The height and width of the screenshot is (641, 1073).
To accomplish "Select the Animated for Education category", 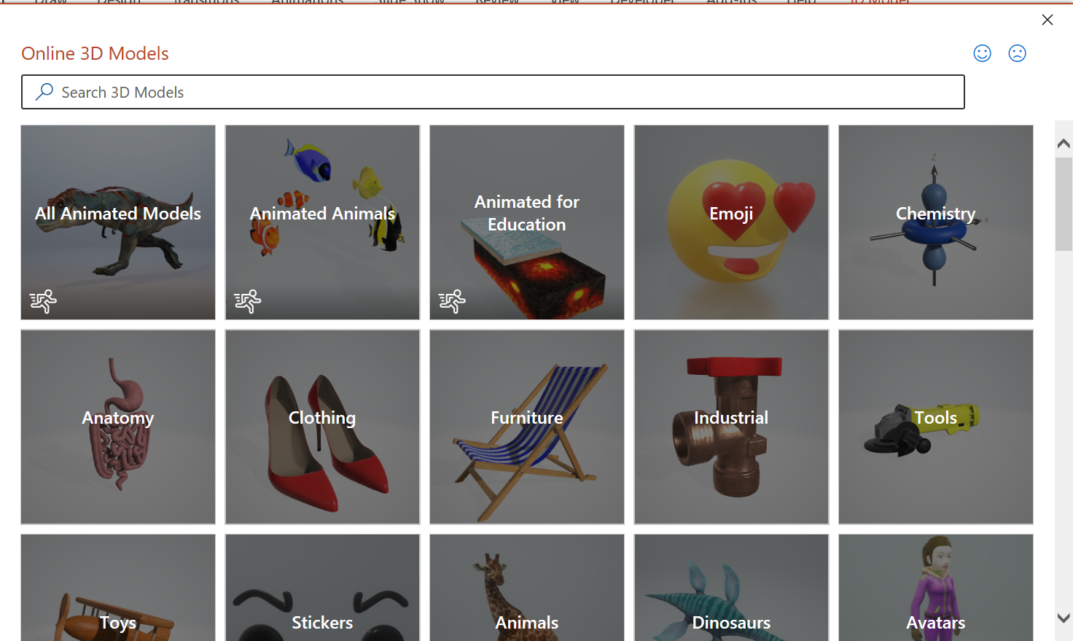I will [527, 222].
